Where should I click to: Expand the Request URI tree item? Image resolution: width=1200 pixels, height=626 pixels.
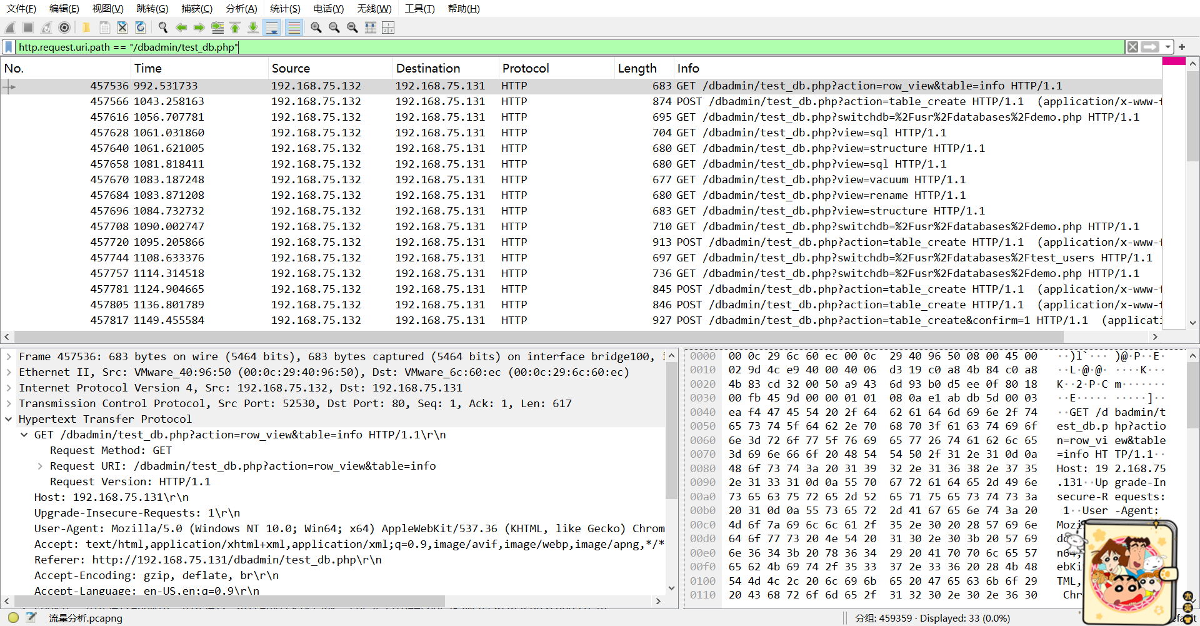40,466
